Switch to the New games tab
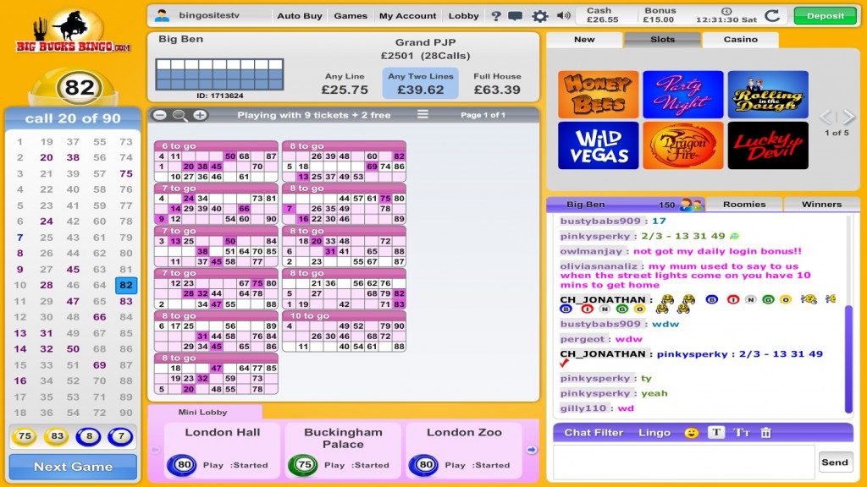 pyautogui.click(x=584, y=40)
